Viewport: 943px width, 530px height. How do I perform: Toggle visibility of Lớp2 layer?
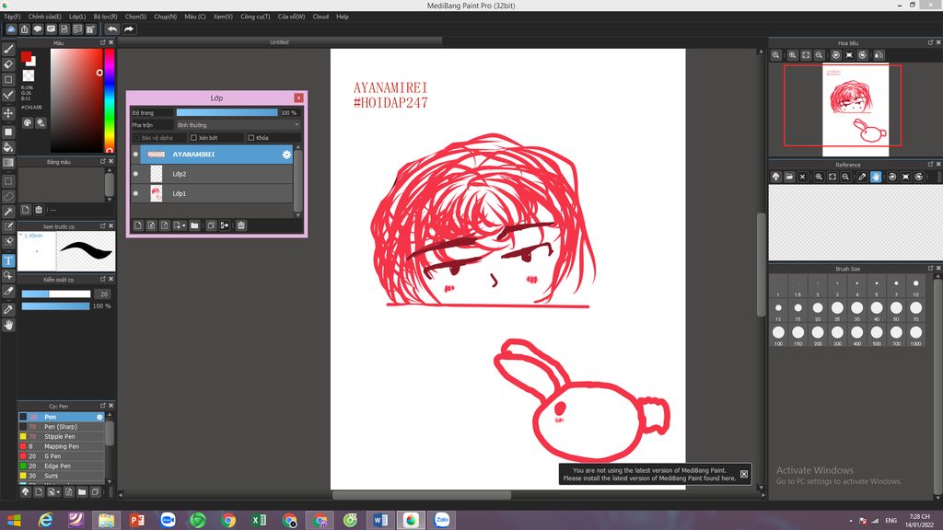(136, 174)
